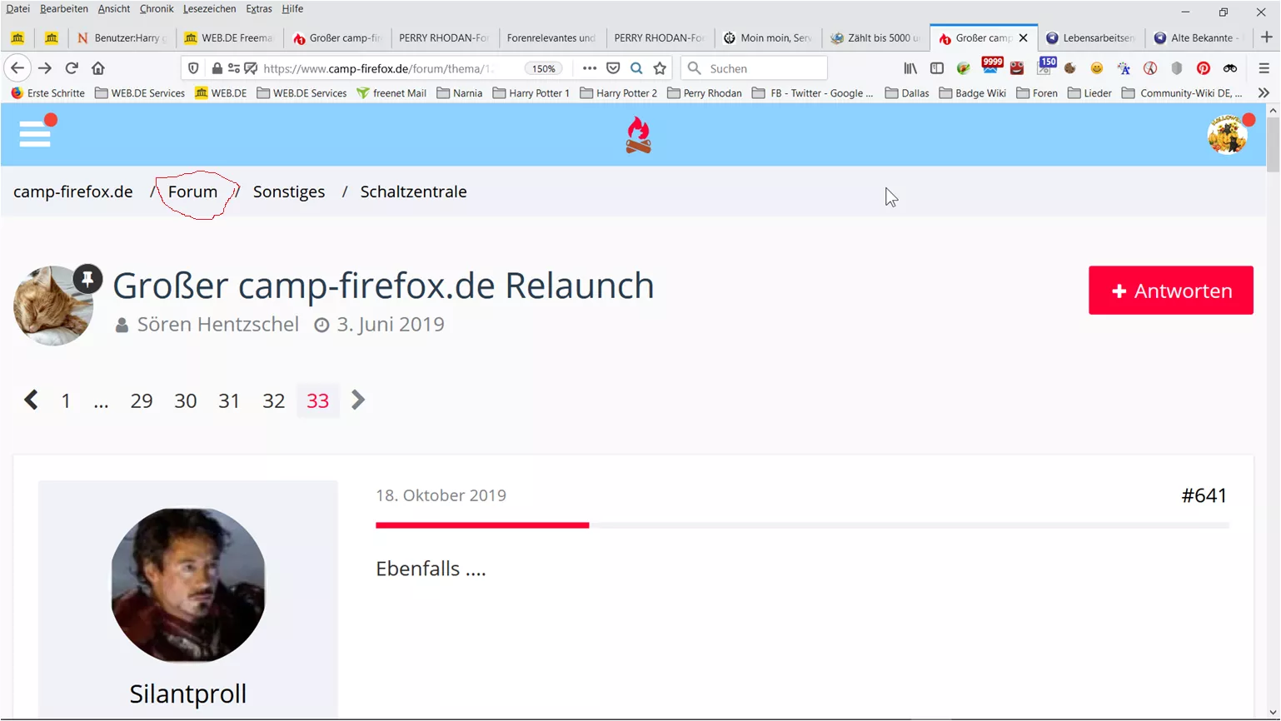Click the colorful letter A extension icon

[1124, 68]
